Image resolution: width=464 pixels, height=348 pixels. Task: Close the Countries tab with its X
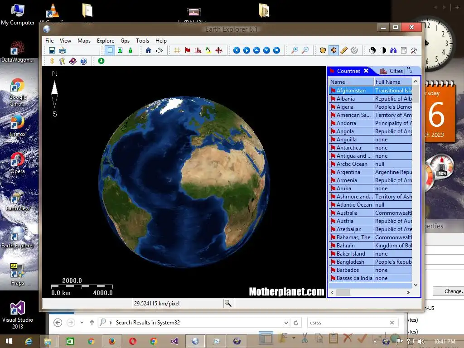pos(366,71)
